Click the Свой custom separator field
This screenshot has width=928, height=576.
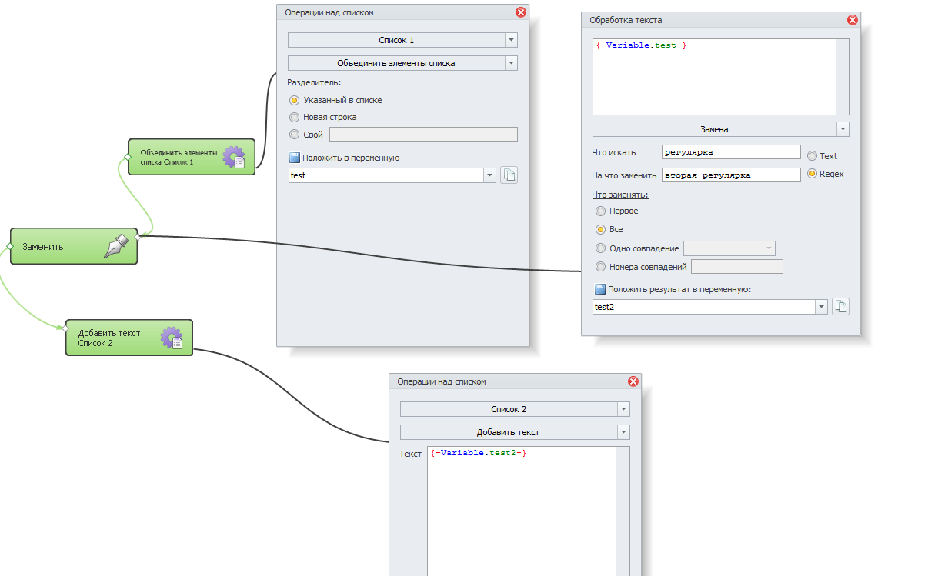coord(423,135)
